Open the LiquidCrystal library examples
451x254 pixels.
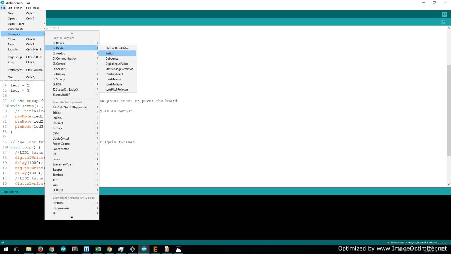coord(72,138)
